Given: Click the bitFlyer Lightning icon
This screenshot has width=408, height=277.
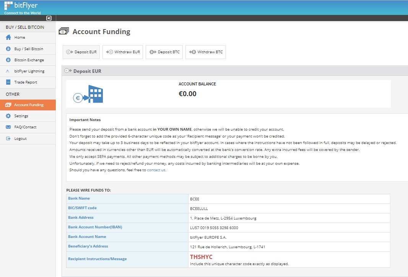Looking at the screenshot, I should pos(8,71).
